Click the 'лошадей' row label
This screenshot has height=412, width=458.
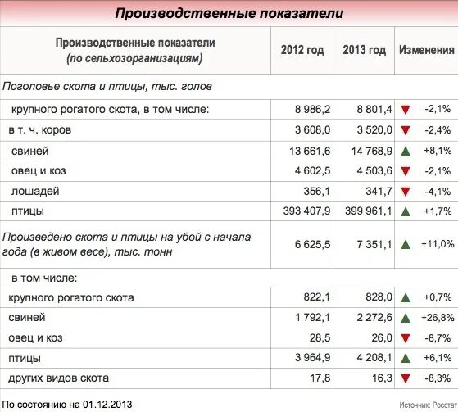(35, 191)
